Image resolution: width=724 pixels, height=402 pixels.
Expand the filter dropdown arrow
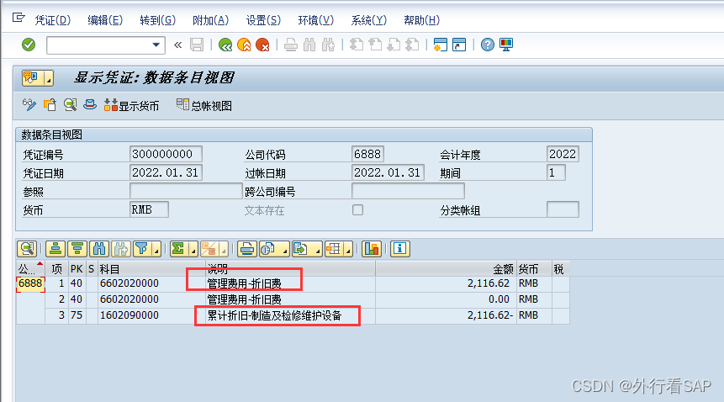156,250
